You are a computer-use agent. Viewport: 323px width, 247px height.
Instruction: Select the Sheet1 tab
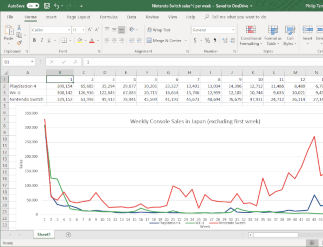pos(44,235)
